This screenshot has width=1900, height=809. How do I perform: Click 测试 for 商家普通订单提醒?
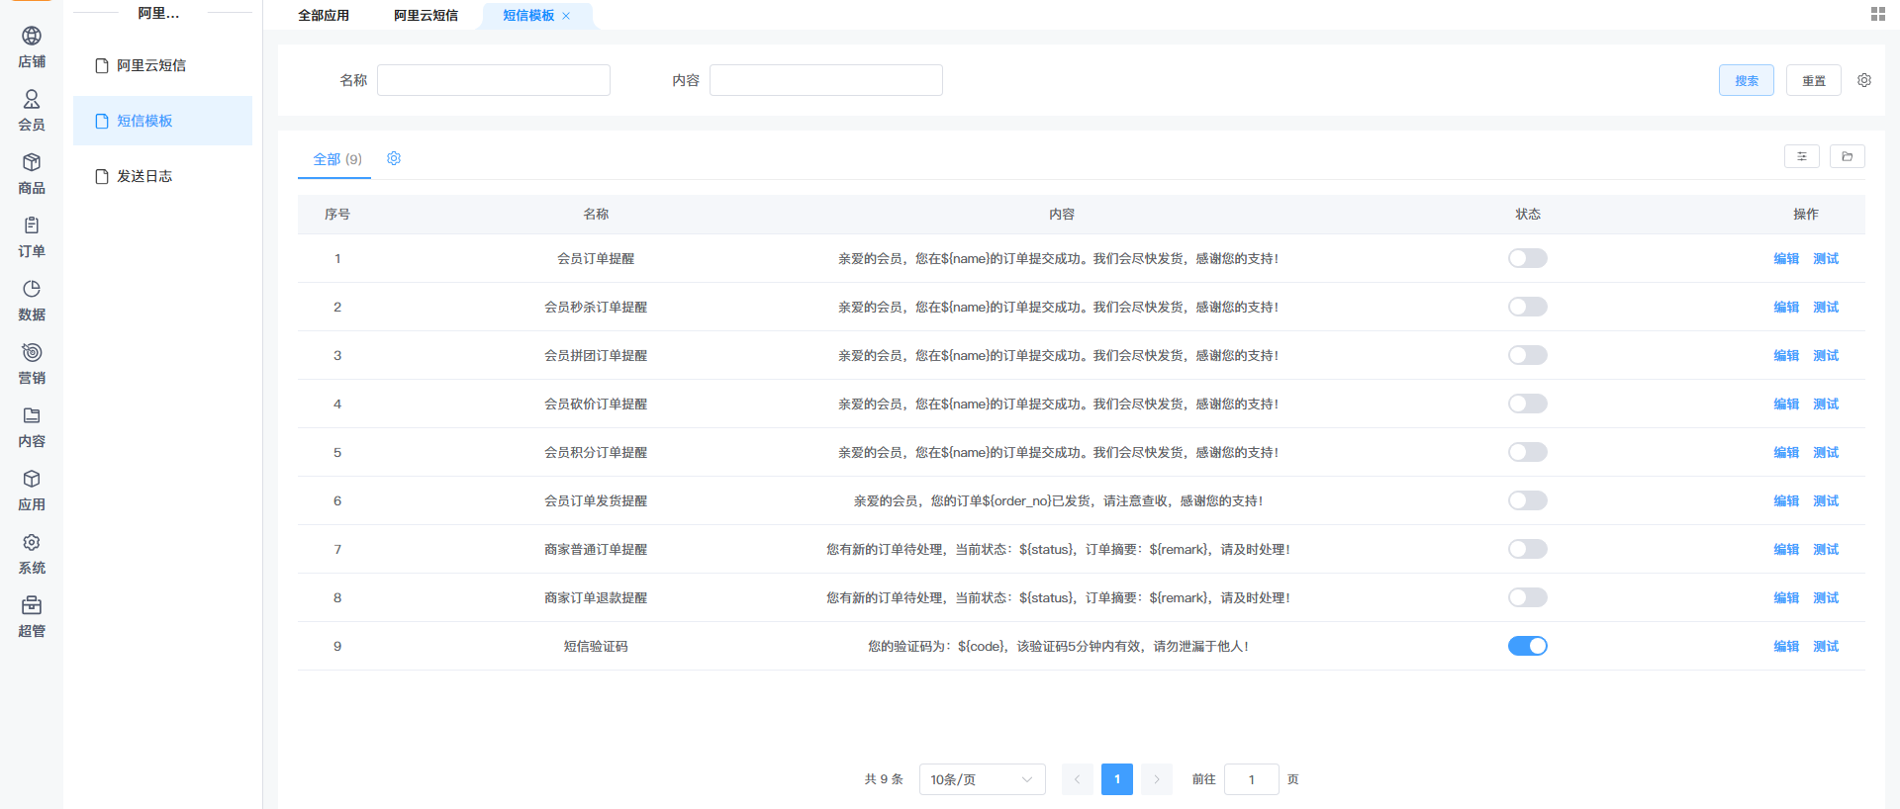click(1826, 549)
